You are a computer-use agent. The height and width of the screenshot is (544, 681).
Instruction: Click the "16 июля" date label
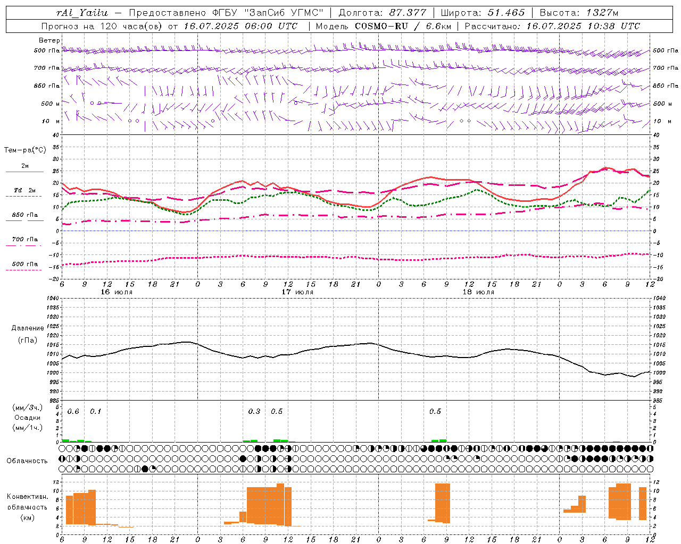click(117, 292)
